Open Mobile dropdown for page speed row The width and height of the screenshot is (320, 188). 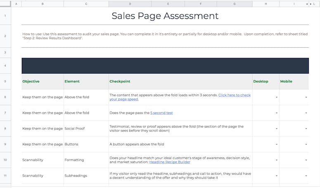pos(306,97)
